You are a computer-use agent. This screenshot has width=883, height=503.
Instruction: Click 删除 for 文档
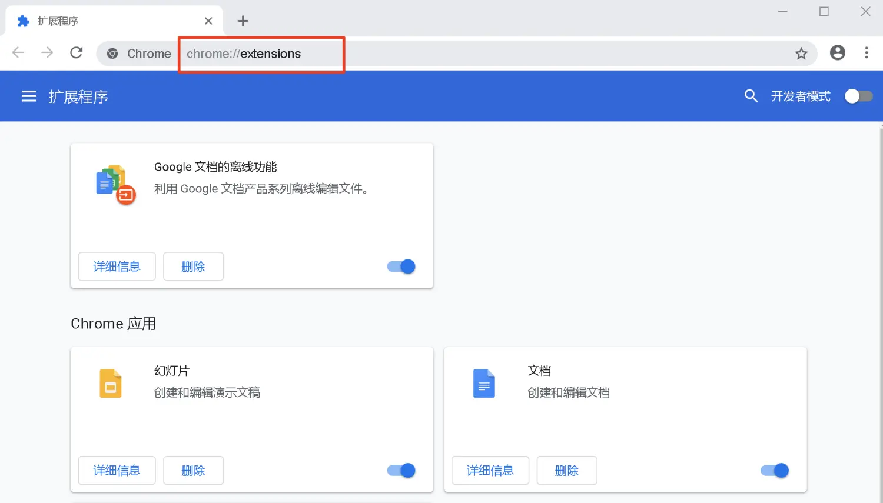[567, 470]
